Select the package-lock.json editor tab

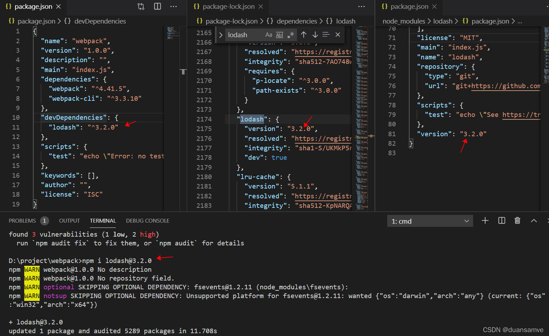pos(229,6)
